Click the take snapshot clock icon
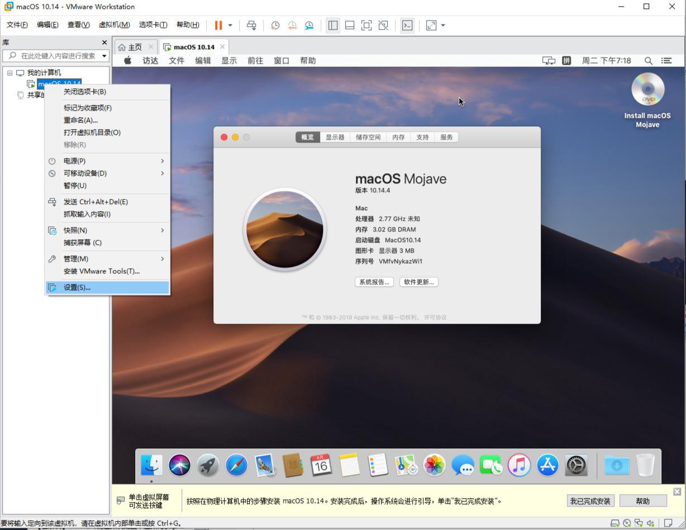686x530 pixels. tap(275, 25)
